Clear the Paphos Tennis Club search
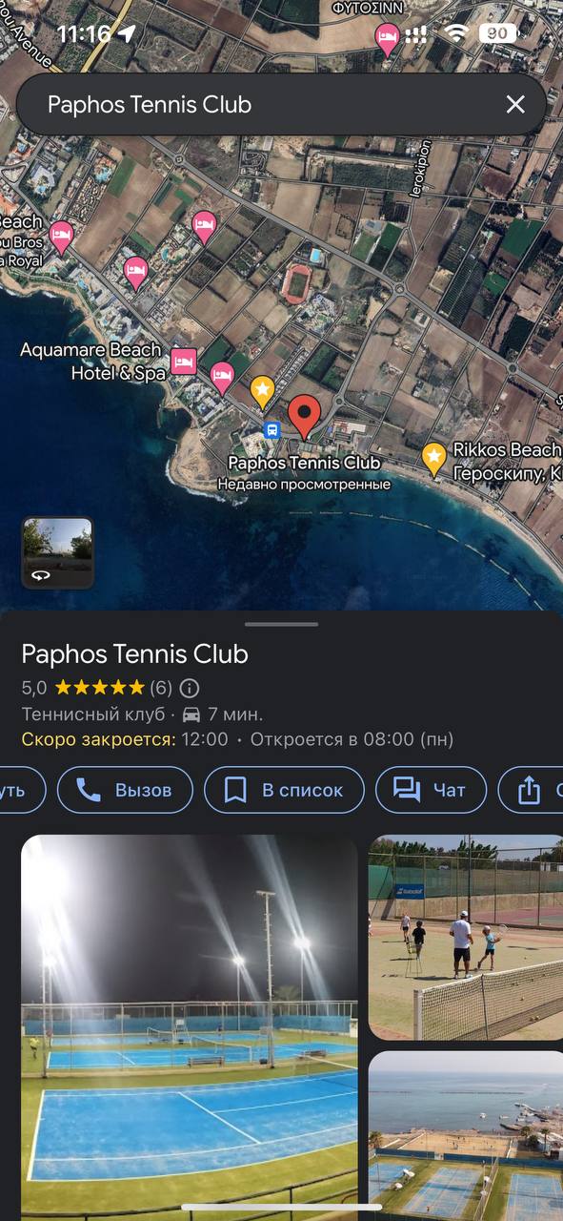Screen dimensions: 563x1221 coord(514,105)
